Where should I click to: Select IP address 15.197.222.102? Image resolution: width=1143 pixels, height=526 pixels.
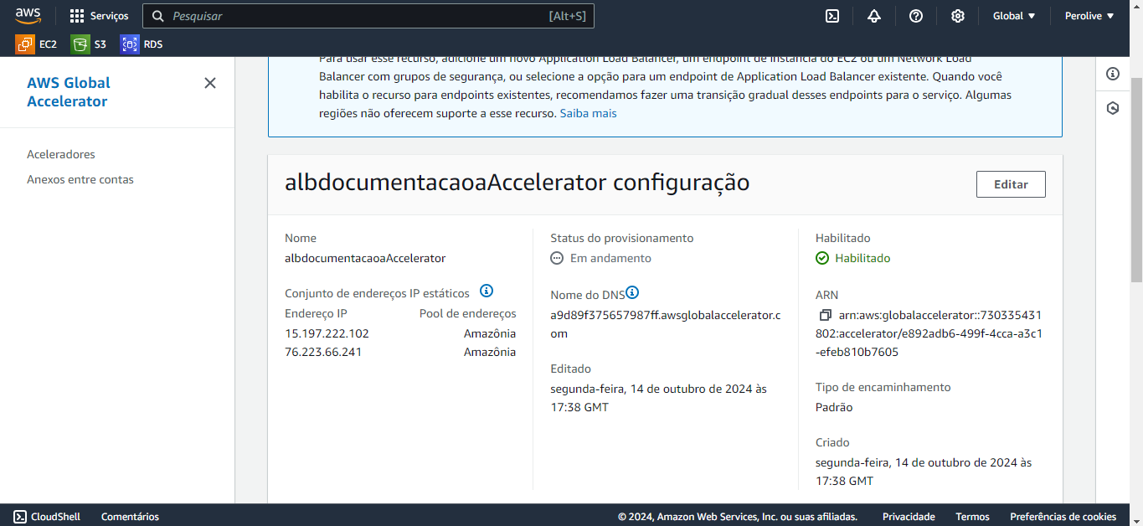(327, 333)
